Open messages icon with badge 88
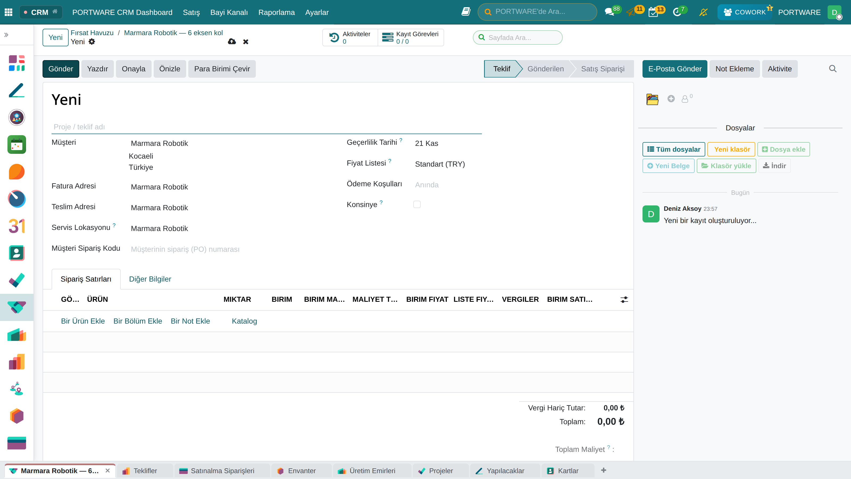851x479 pixels. 609,12
